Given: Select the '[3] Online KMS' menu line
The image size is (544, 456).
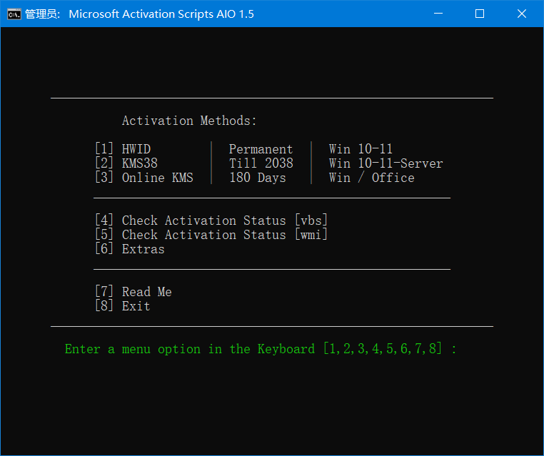Looking at the screenshot, I should pos(144,178).
